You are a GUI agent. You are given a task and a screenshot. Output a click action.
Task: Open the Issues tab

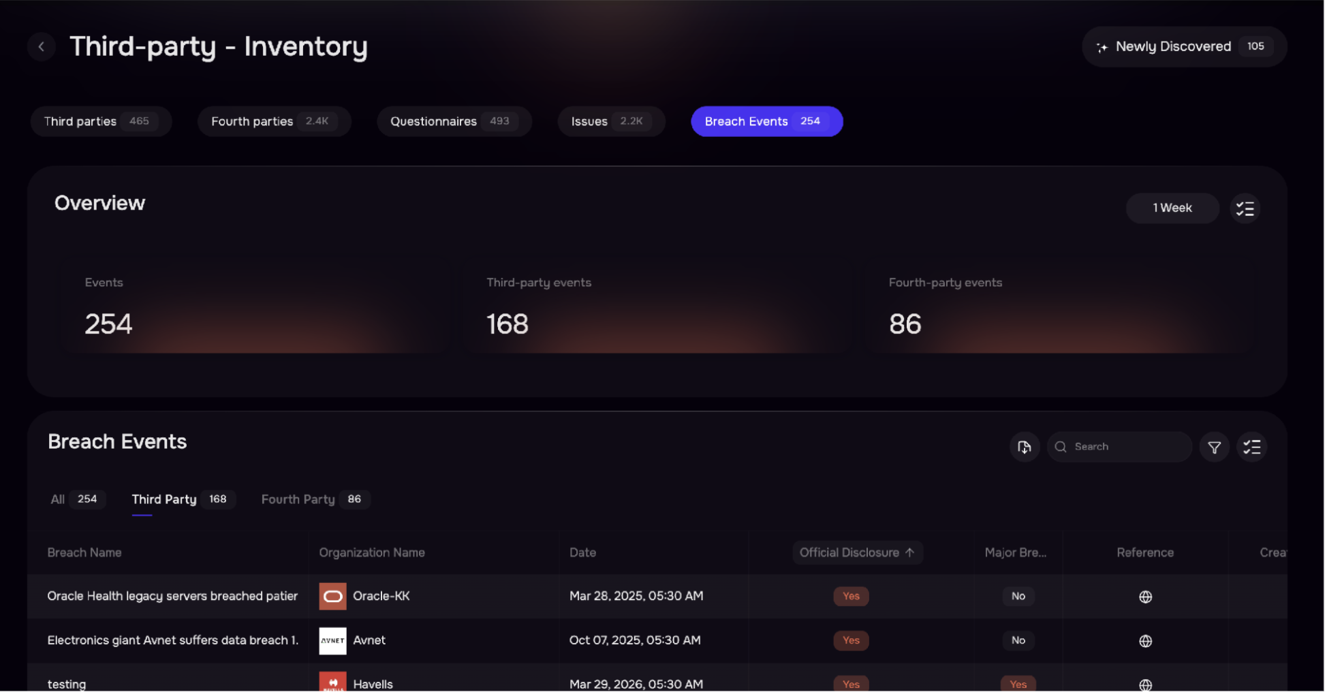coord(612,122)
